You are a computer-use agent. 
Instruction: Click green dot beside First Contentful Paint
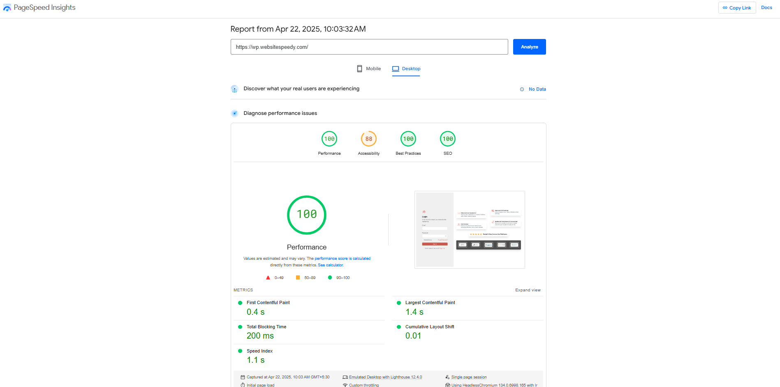(x=240, y=303)
